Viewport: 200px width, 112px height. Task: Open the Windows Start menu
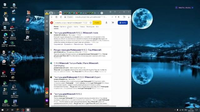pos(2,110)
